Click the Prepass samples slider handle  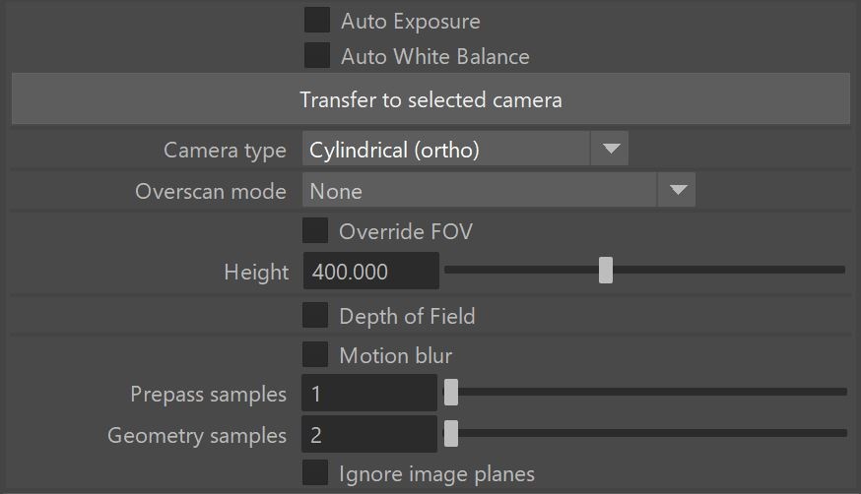pyautogui.click(x=451, y=392)
